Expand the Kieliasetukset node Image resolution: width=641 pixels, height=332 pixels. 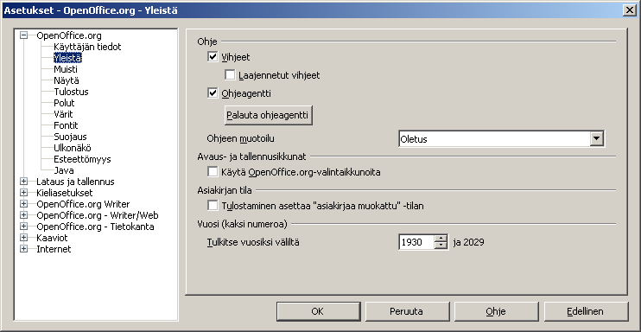tap(23, 193)
